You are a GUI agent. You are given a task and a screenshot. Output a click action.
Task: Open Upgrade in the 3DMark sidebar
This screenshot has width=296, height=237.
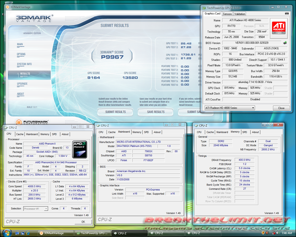tap(22, 84)
